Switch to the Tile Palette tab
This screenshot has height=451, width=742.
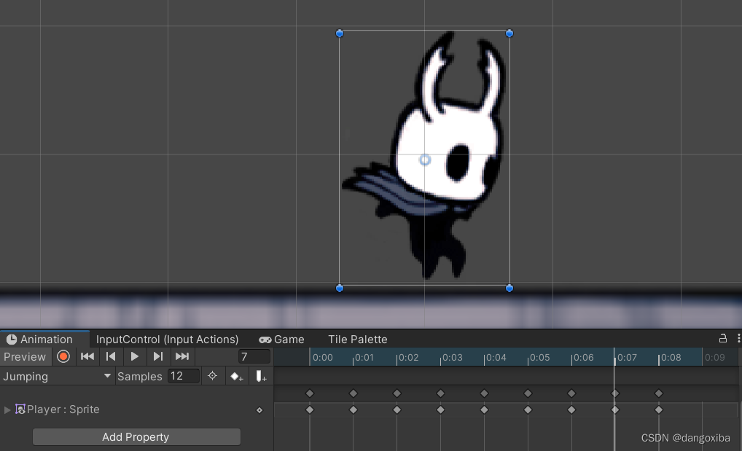point(358,340)
